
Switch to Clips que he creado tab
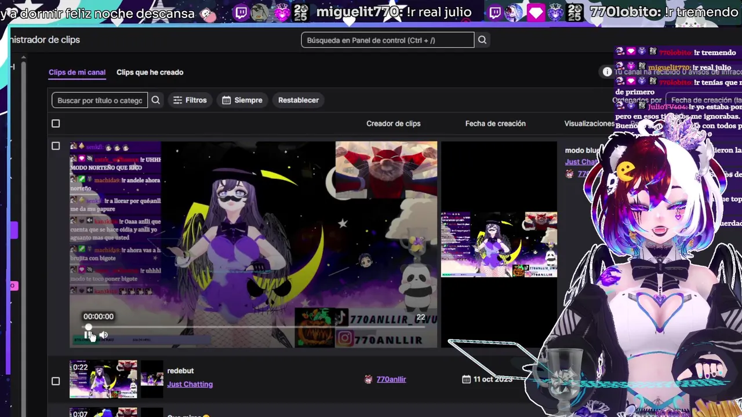tap(150, 72)
